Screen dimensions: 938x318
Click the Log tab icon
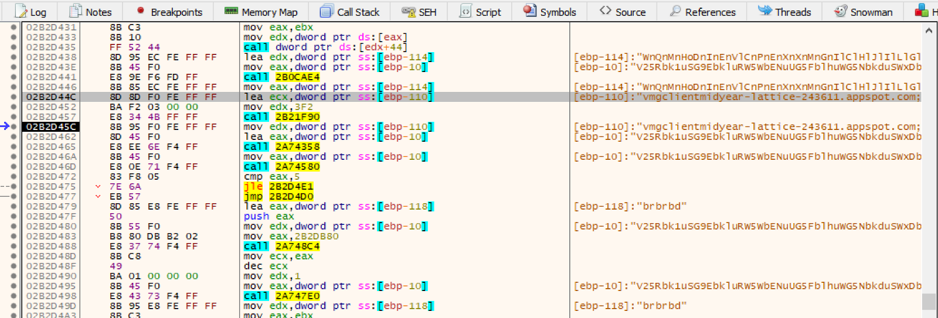tap(21, 12)
